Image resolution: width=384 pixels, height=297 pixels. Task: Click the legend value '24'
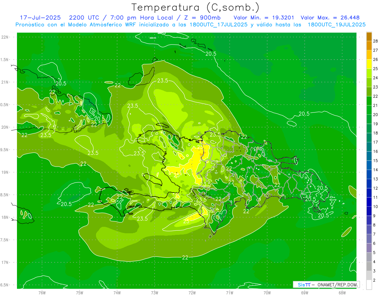pos(376,78)
